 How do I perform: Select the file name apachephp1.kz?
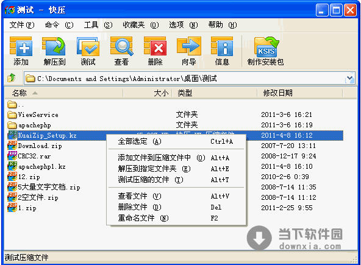point(41,166)
